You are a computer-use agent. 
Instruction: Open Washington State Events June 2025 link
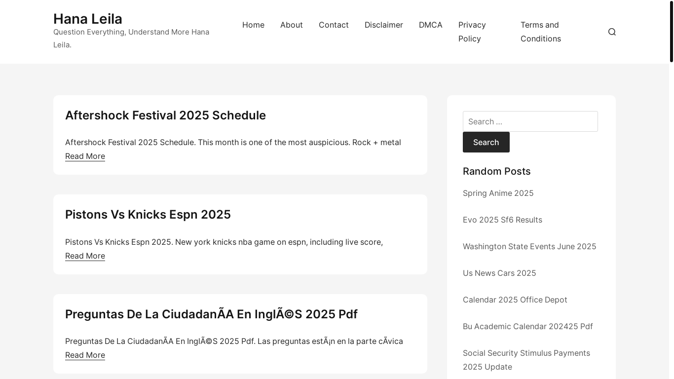coord(529,246)
